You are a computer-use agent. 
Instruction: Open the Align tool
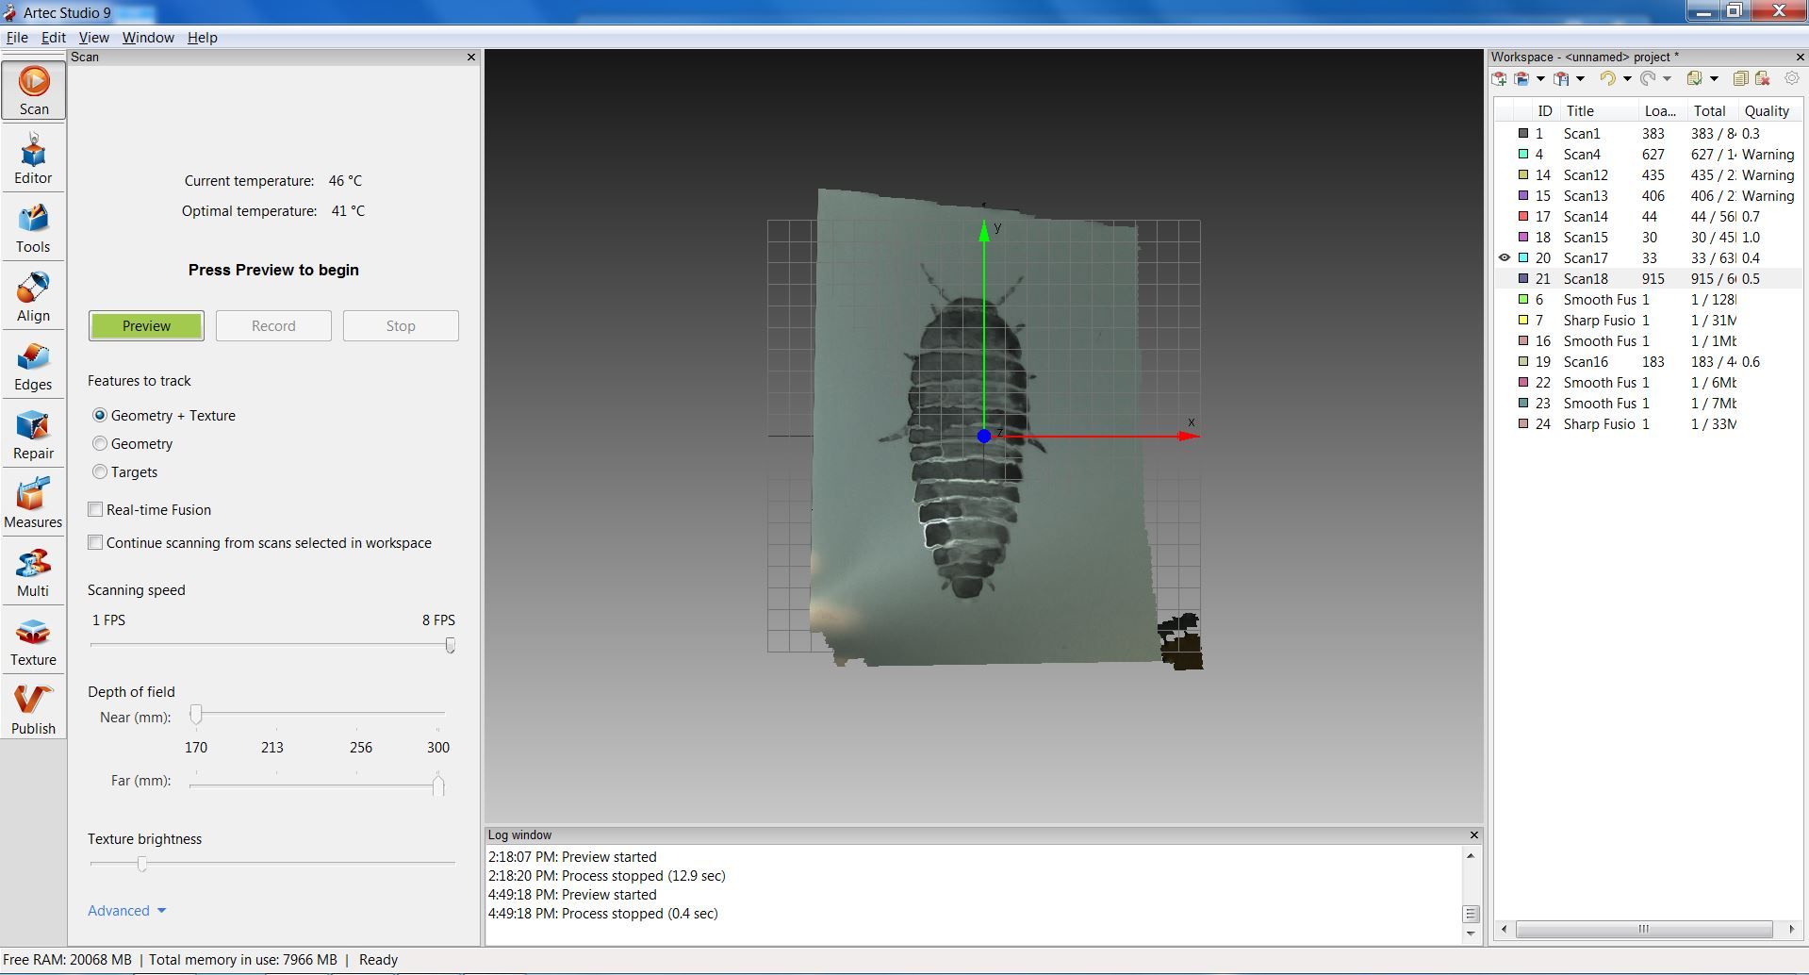pyautogui.click(x=33, y=294)
